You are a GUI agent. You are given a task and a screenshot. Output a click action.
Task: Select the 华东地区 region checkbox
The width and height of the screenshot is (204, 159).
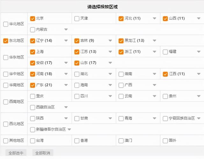coord(6,57)
